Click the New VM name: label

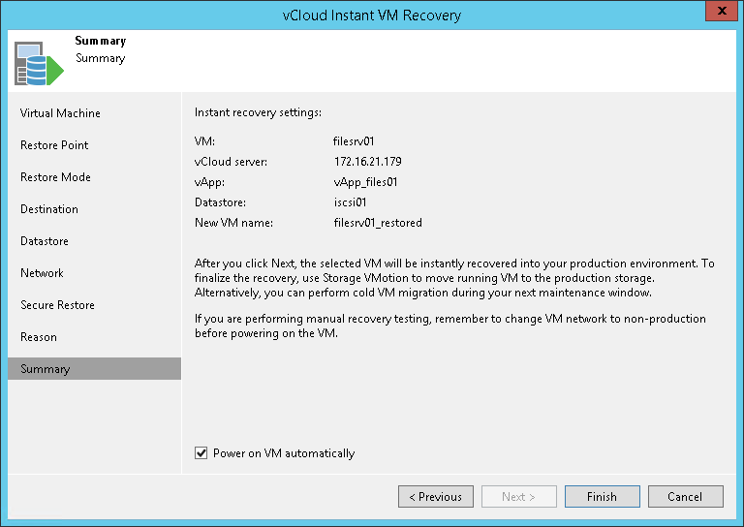233,223
